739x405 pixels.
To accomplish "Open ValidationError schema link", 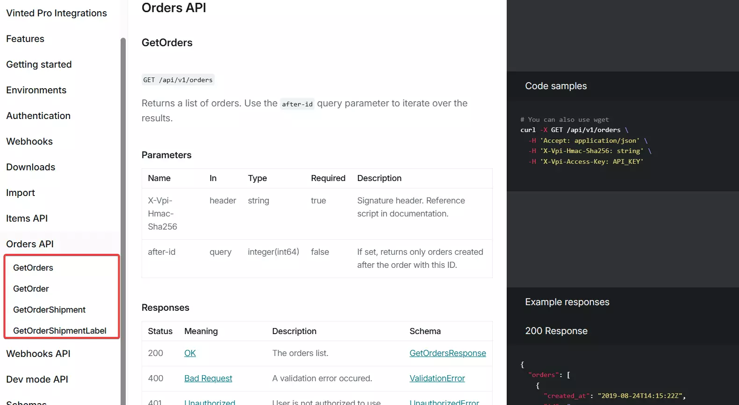I will (x=438, y=378).
